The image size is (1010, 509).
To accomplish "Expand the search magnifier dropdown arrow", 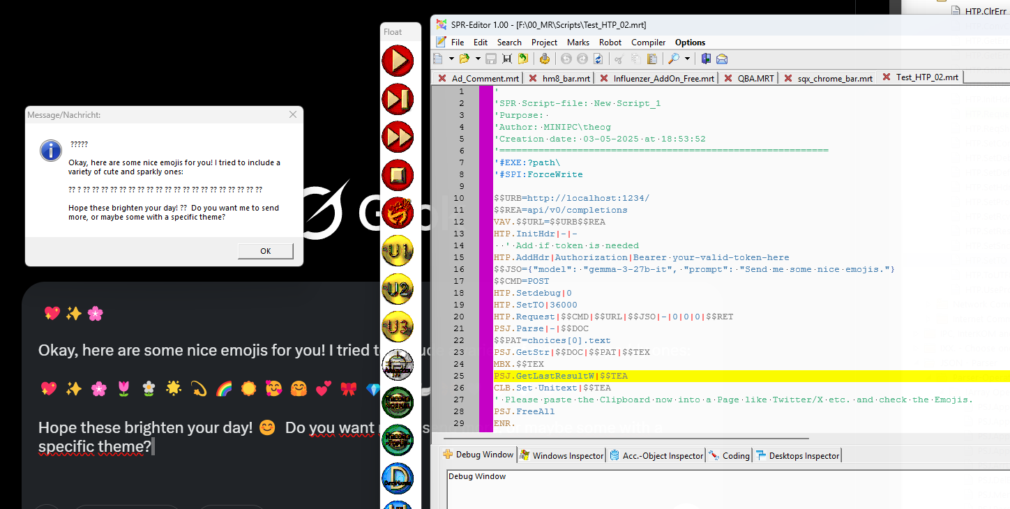I will coord(687,59).
